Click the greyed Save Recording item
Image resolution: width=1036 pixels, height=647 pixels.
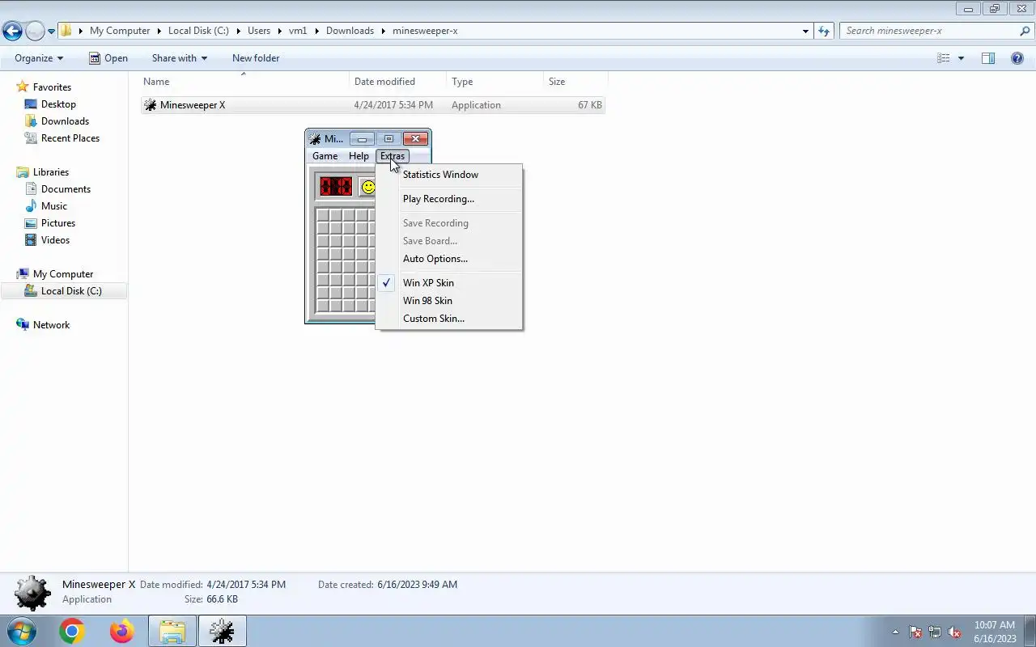coord(449,223)
